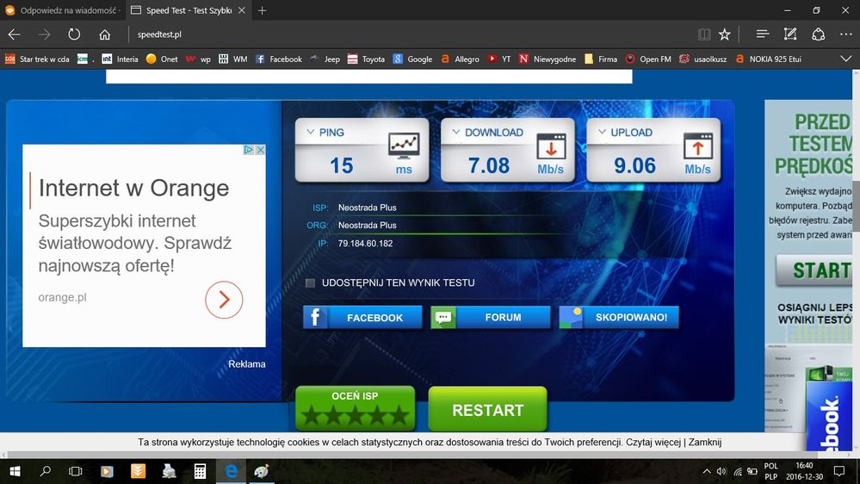Open the Toyota bookmark
860x484 pixels.
pyautogui.click(x=366, y=59)
